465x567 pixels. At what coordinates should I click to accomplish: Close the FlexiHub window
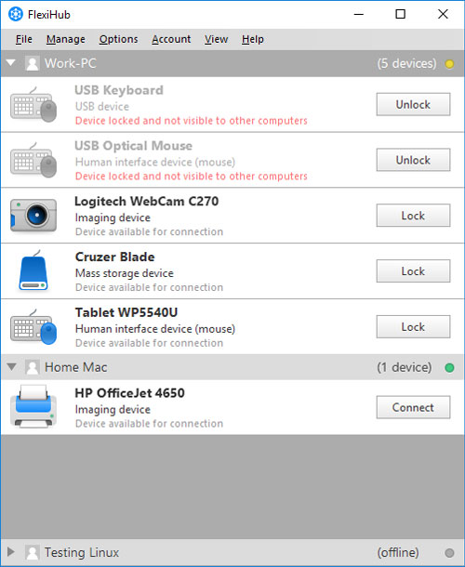(443, 14)
